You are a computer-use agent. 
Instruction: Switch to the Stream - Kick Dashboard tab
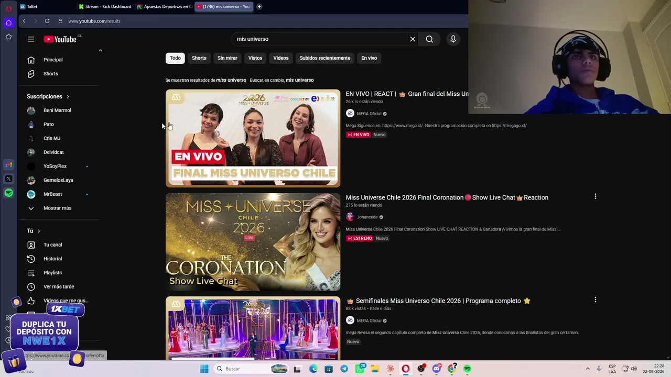point(105,7)
